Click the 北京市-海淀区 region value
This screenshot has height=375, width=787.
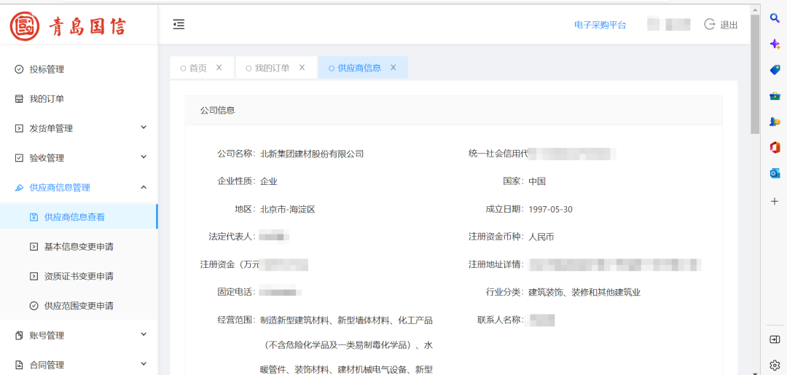click(288, 210)
